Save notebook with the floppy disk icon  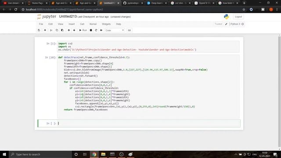(39, 30)
